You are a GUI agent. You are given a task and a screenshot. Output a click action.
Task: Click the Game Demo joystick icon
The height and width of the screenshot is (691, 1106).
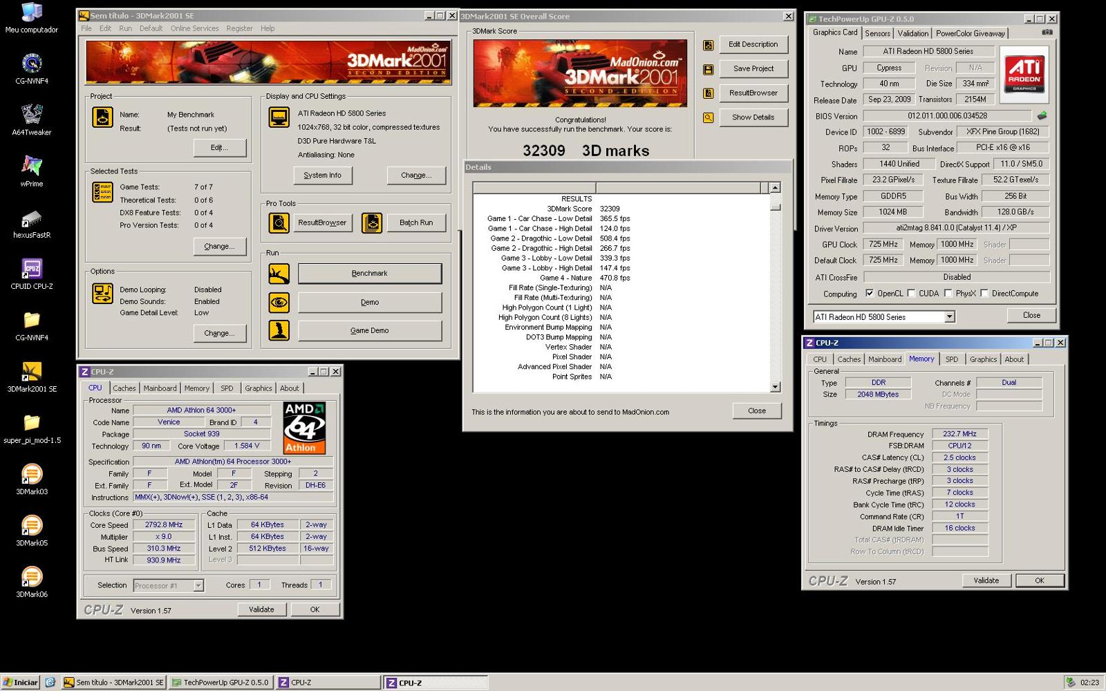279,330
